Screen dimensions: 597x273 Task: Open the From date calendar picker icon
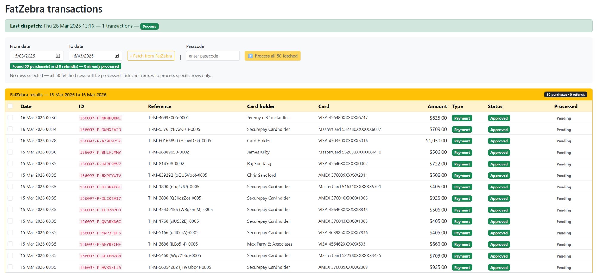(58, 56)
